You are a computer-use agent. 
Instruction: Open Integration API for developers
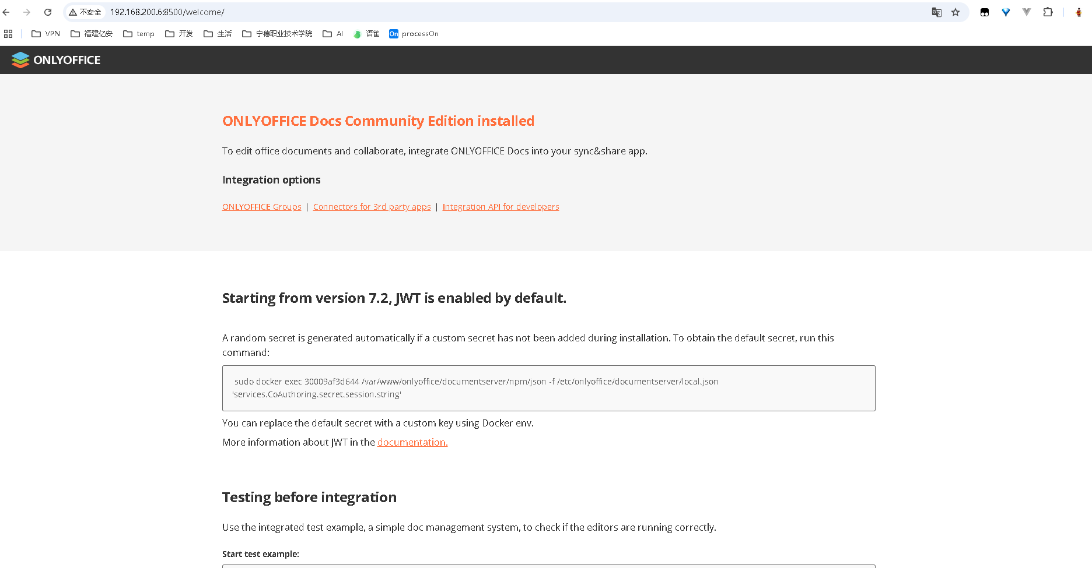coord(501,207)
